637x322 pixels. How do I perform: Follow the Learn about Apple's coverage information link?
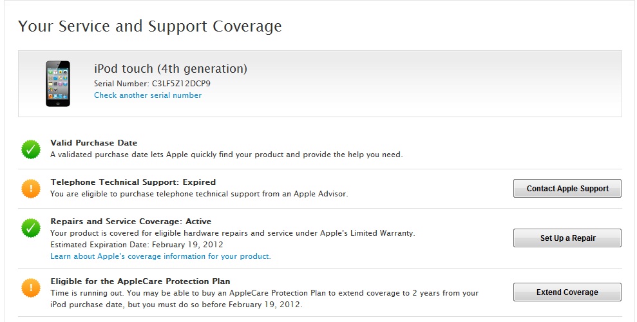coord(160,256)
